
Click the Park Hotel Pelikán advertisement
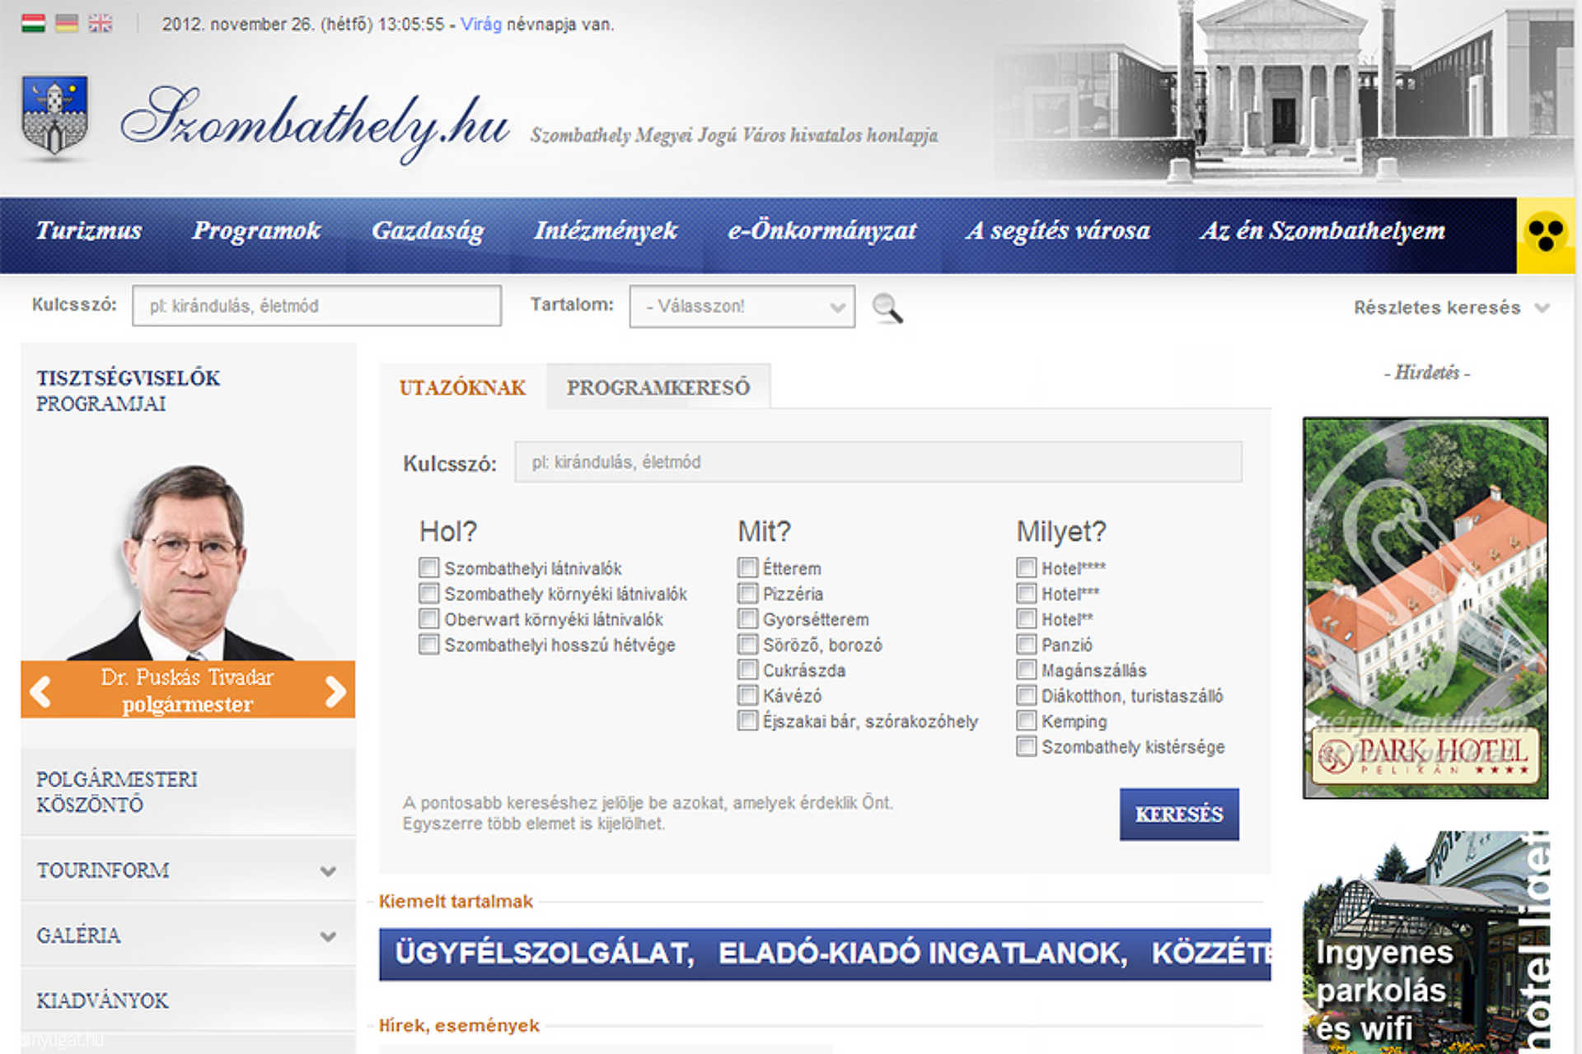coord(1425,608)
